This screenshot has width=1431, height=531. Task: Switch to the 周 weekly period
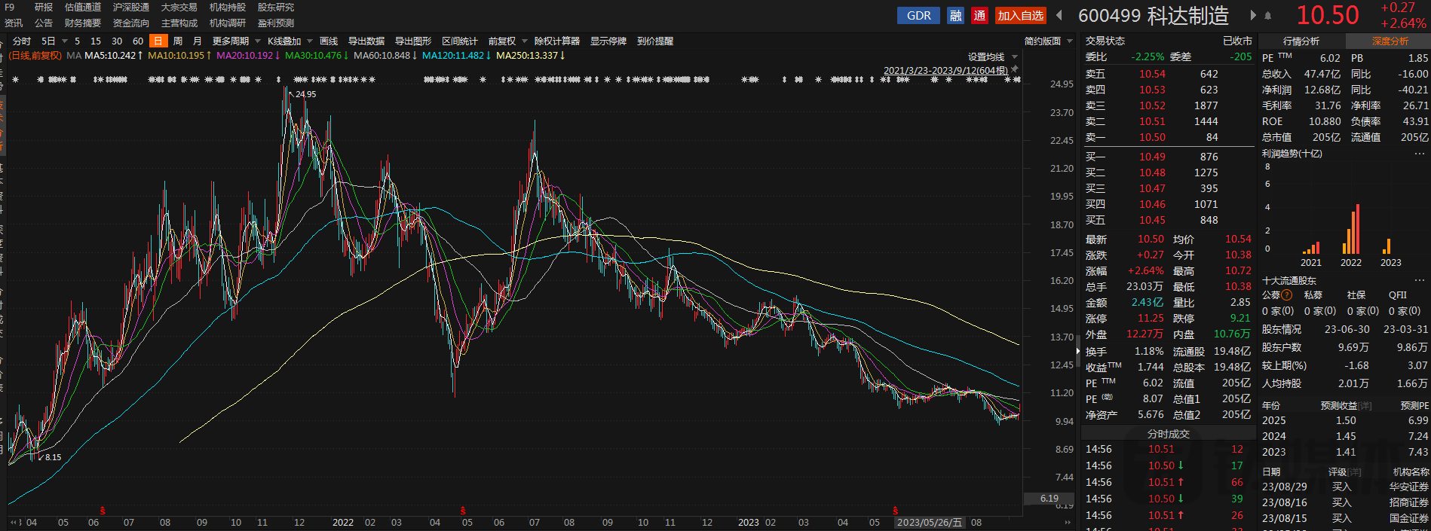point(178,41)
